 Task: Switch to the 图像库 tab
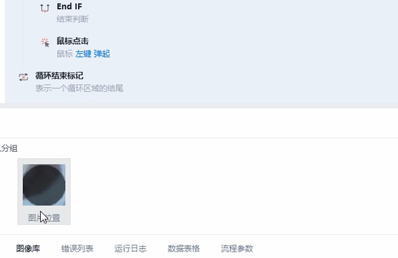tap(28, 249)
